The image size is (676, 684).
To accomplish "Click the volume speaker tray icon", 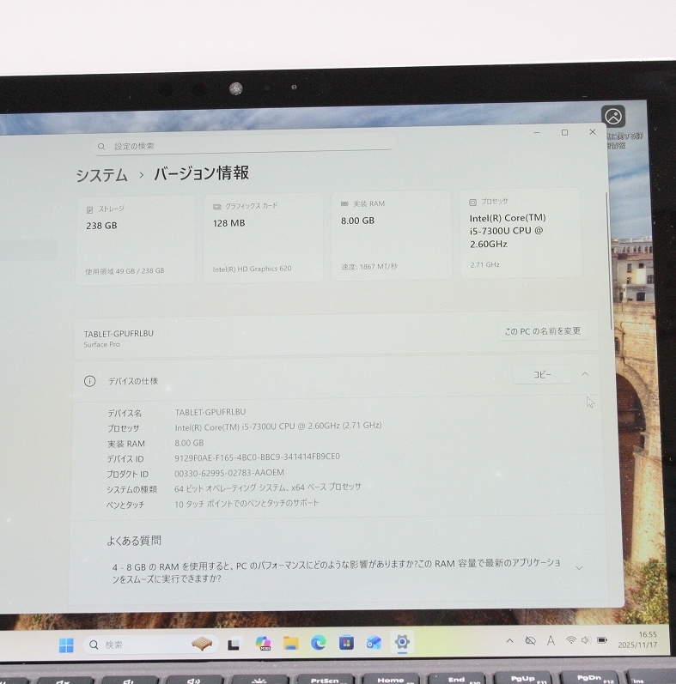I will tap(586, 640).
